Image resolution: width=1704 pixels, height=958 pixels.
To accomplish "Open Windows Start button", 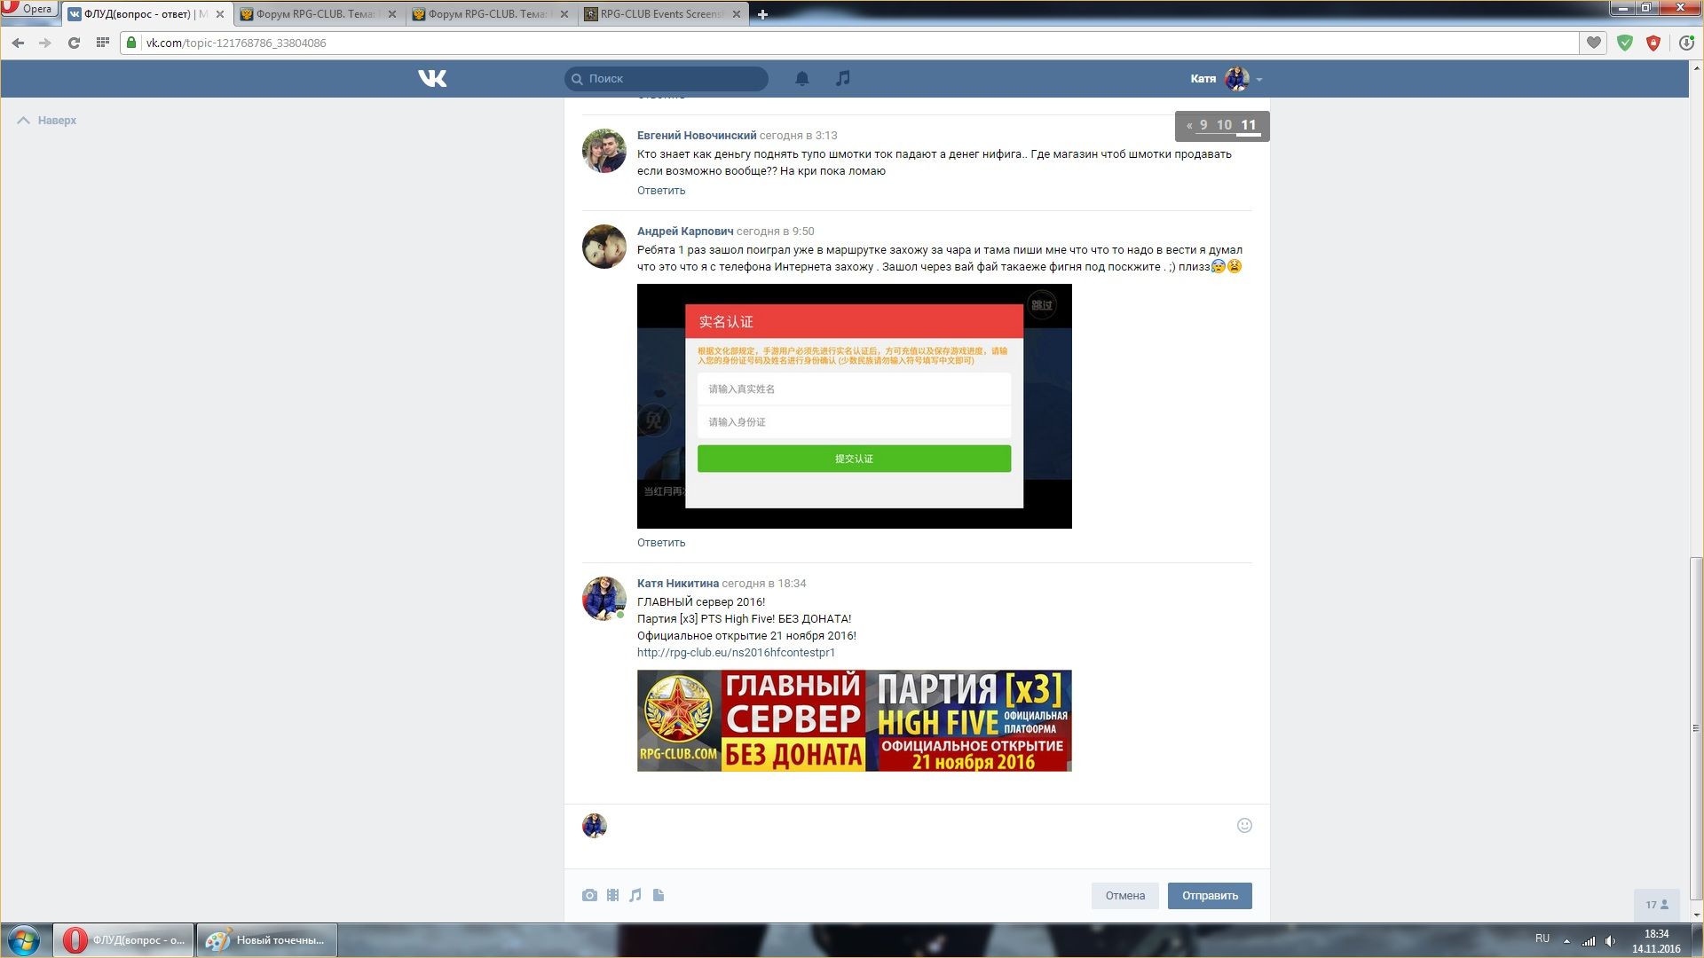I will (24, 940).
